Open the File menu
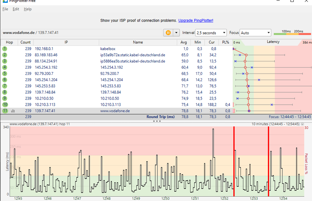Viewport: 312px width, 201px height. click(5, 9)
